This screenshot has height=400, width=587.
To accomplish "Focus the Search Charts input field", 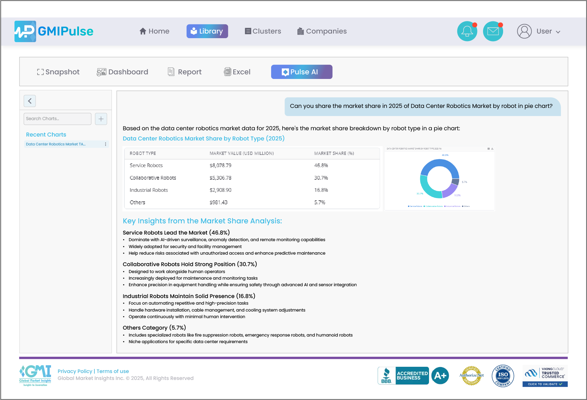I will click(x=57, y=119).
